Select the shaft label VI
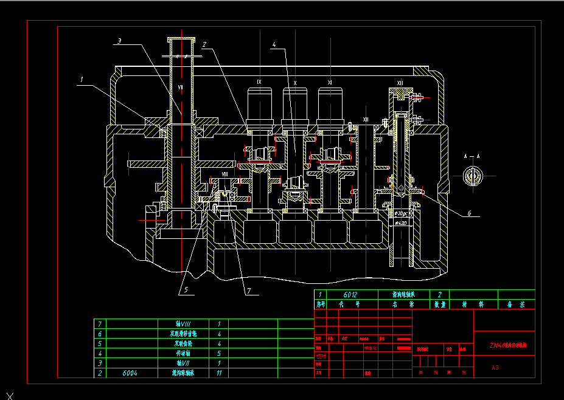 (x=181, y=88)
